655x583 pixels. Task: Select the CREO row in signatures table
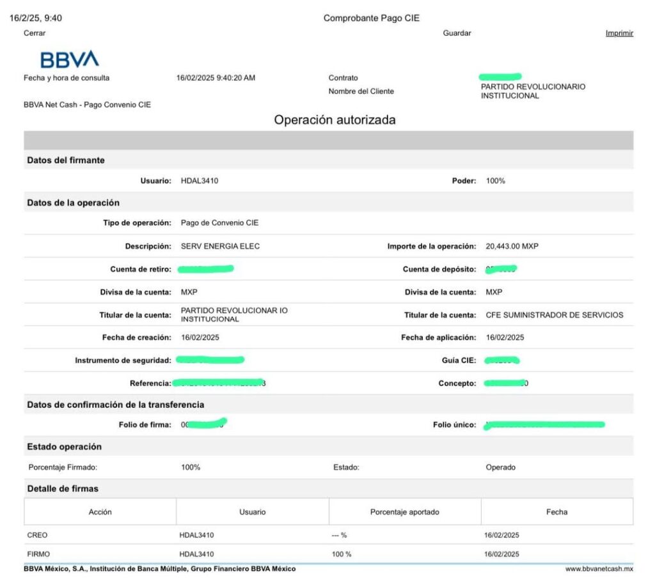click(x=38, y=535)
